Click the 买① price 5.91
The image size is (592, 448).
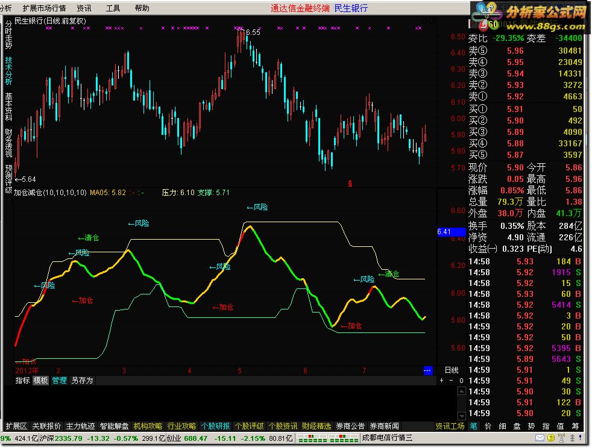tap(515, 109)
